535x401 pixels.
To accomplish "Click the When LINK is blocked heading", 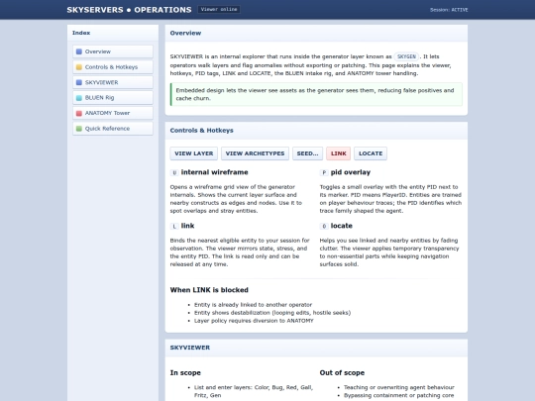I will click(x=209, y=290).
